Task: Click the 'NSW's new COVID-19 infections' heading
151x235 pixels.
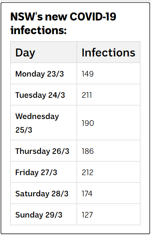Action: pyautogui.click(x=63, y=23)
